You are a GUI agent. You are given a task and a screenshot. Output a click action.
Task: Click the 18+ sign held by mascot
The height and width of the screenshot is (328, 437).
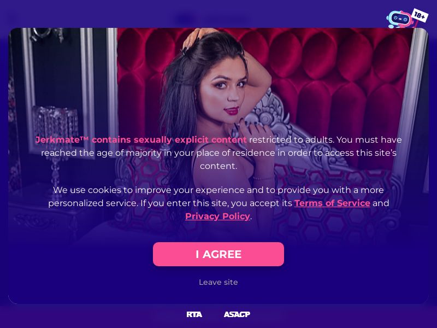(x=420, y=15)
